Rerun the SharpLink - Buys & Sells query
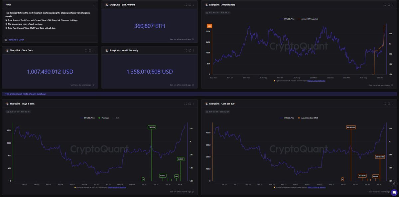 click(193, 192)
